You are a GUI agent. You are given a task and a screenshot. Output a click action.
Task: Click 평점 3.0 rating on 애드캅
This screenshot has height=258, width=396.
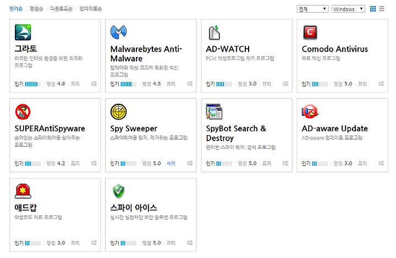56,243
